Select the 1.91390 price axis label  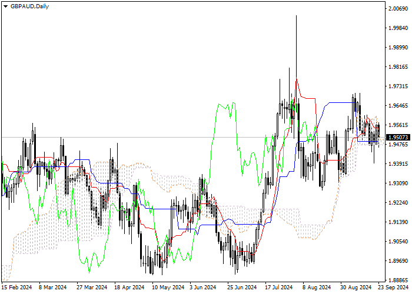tap(398, 222)
